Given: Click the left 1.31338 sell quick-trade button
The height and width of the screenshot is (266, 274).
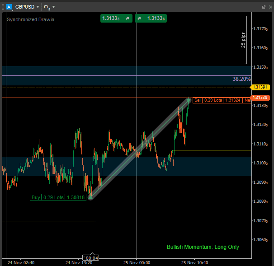Looking at the screenshot, I should pos(116,19).
